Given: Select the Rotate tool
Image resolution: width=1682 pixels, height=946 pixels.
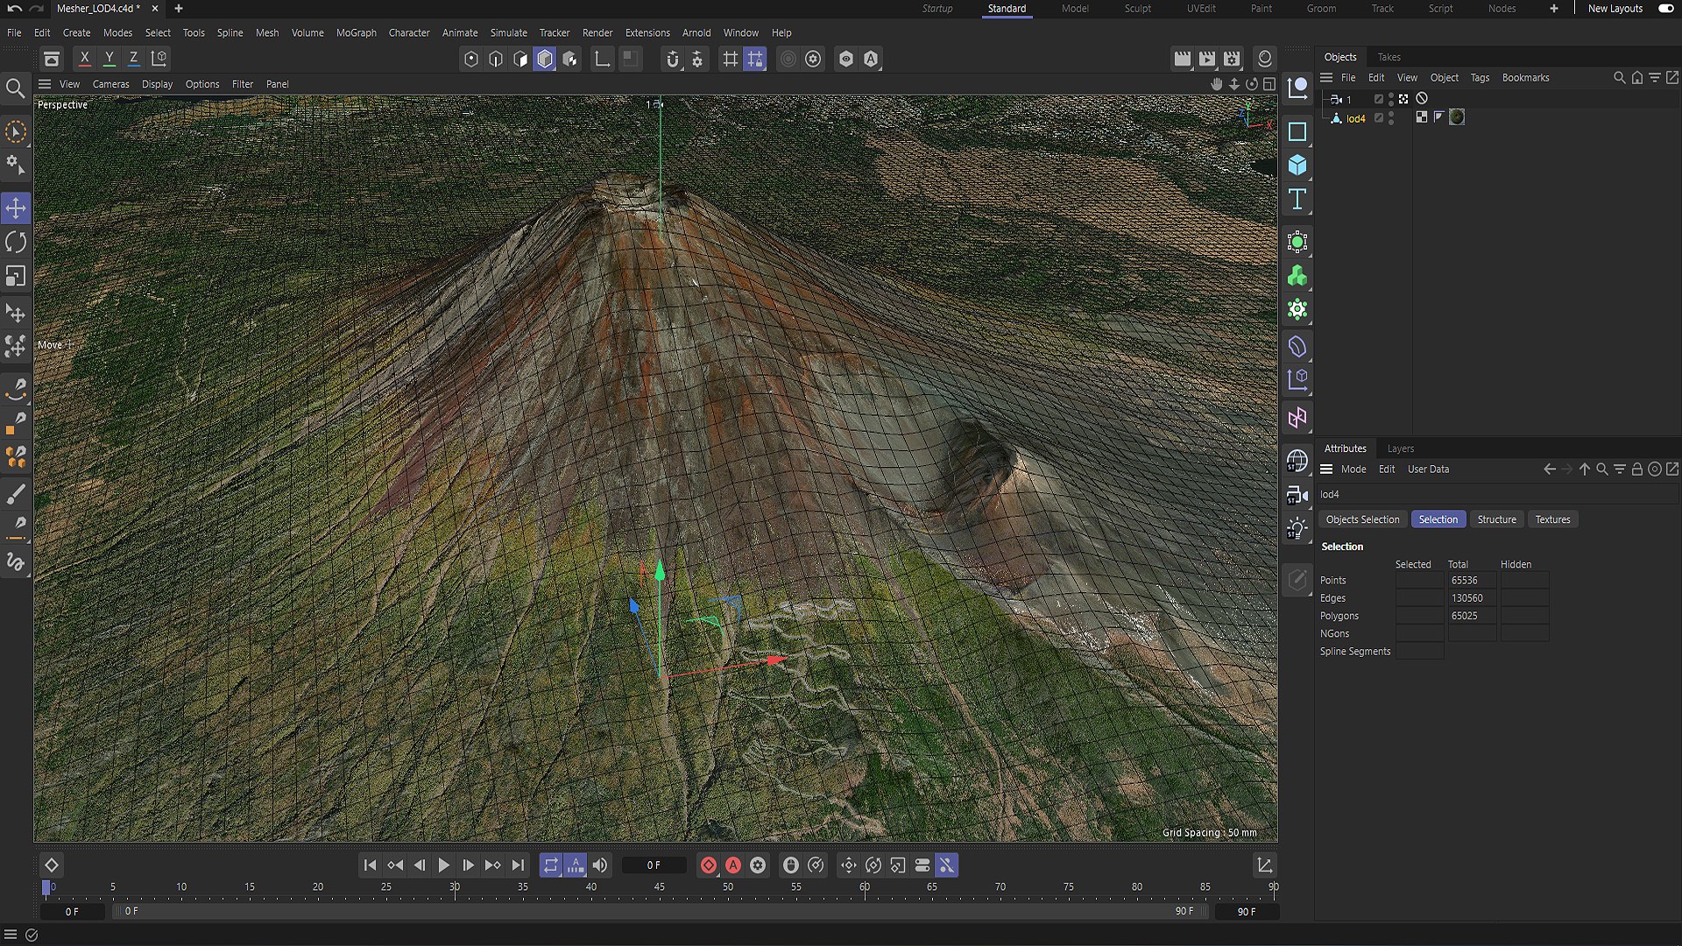Looking at the screenshot, I should click(x=16, y=243).
